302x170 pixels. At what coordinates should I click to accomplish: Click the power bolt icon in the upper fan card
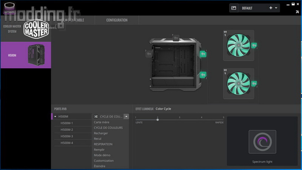pos(225,35)
